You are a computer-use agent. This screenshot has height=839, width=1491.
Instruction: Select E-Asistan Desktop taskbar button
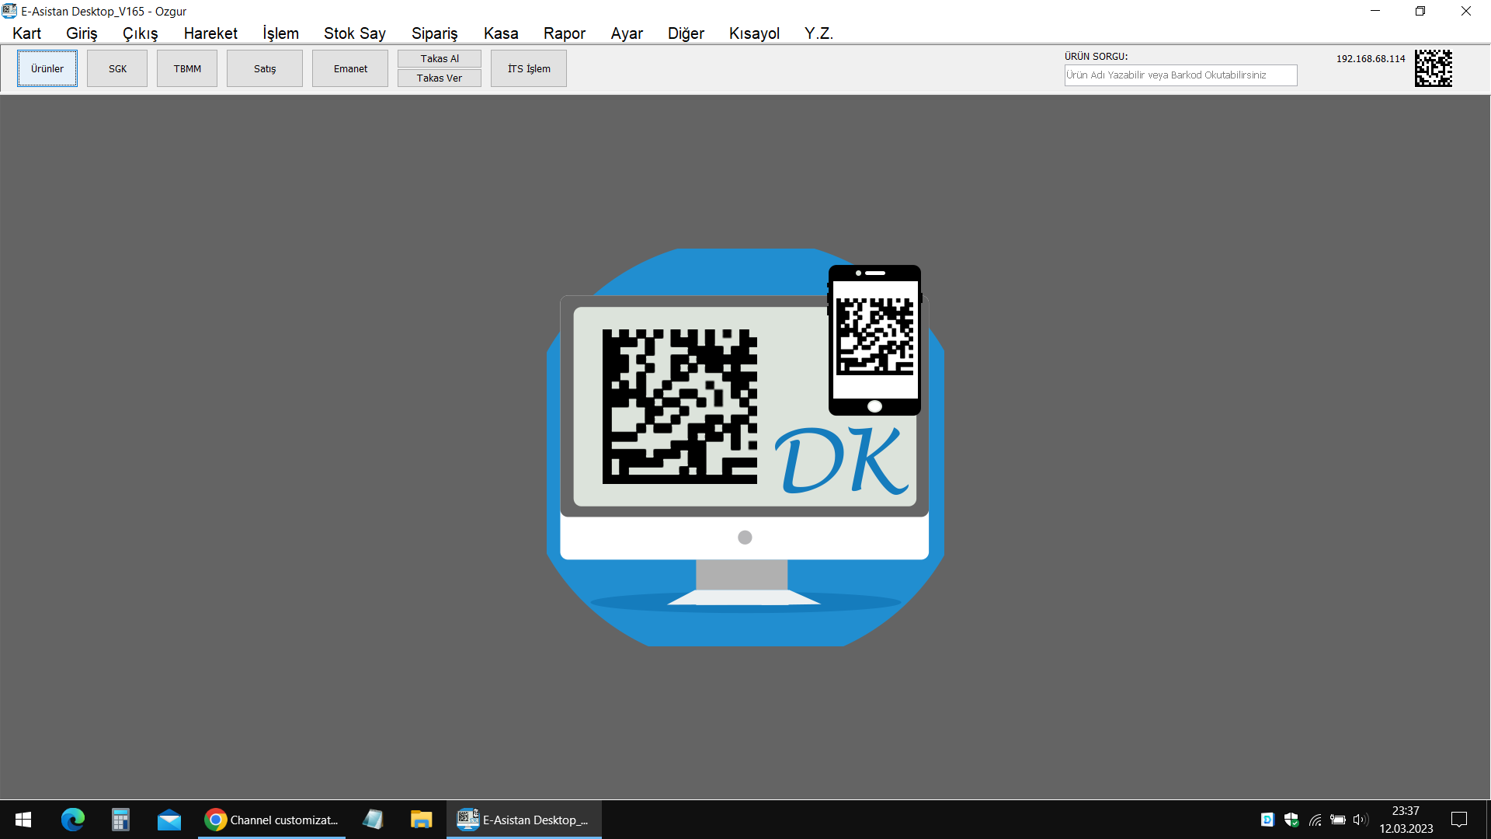pyautogui.click(x=523, y=820)
